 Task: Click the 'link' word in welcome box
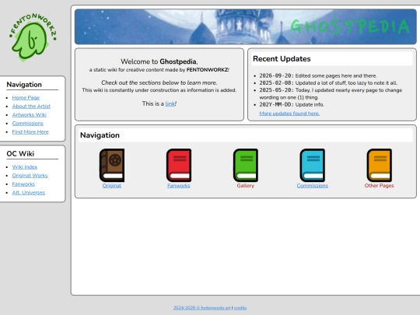(x=170, y=103)
